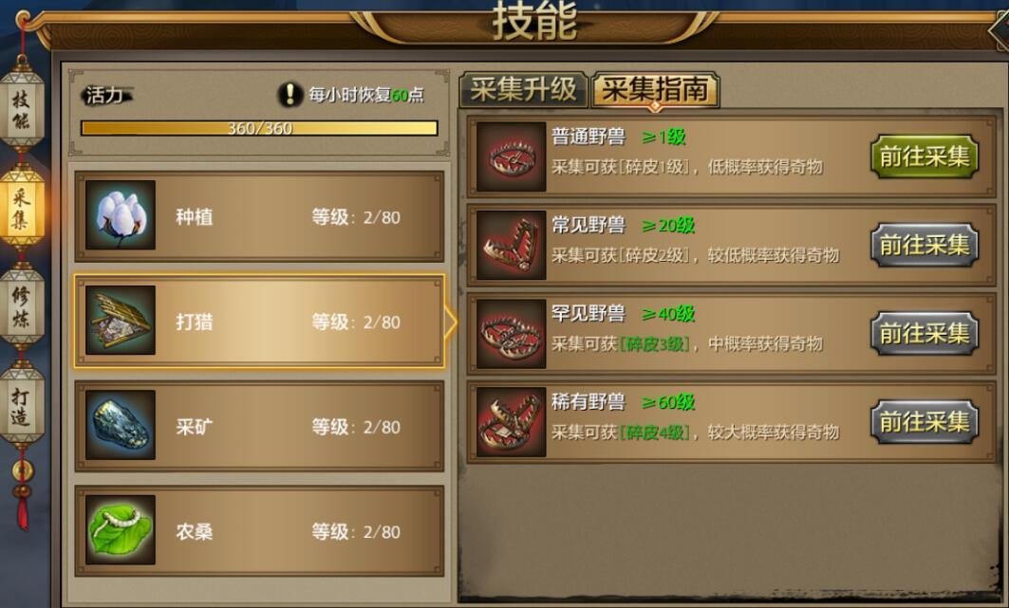Click the 活力 360/360 progress bar
1009x608 pixels.
point(259,128)
